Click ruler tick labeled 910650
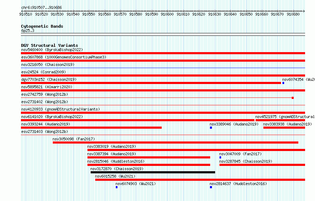 [x=246, y=14]
